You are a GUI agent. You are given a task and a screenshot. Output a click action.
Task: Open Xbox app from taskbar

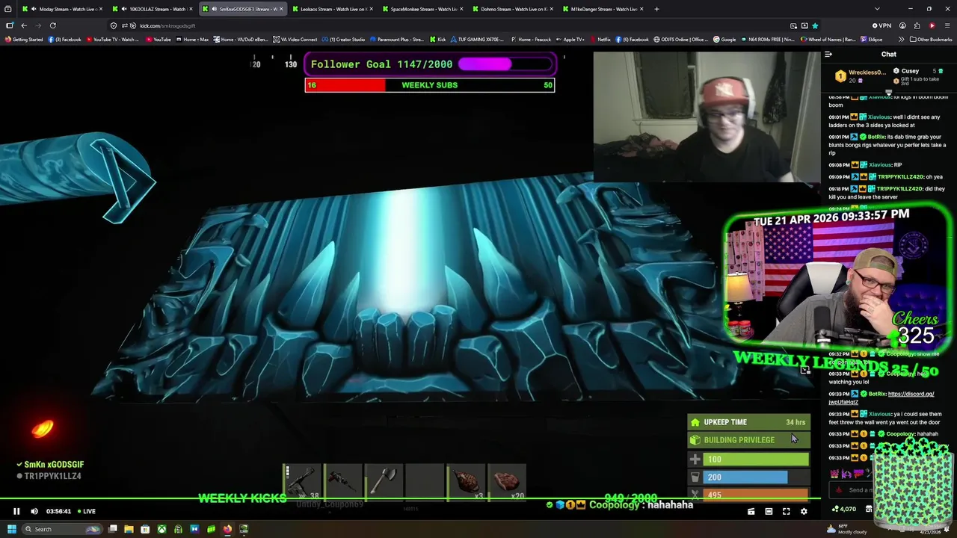(x=161, y=529)
